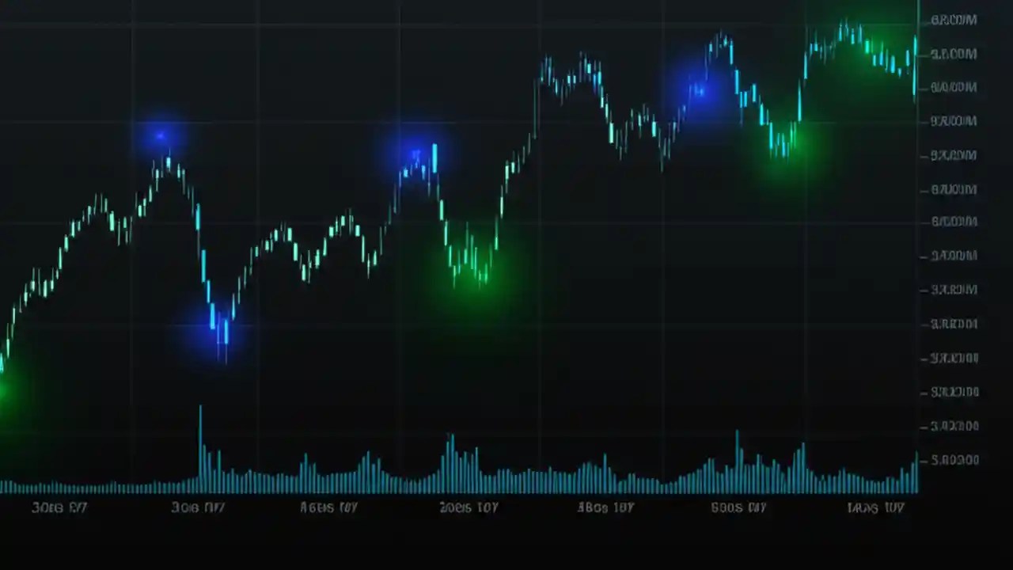Image resolution: width=1013 pixels, height=570 pixels.
Task: Click the blue glow marker above the mid-chart peak
Action: coord(418,152)
